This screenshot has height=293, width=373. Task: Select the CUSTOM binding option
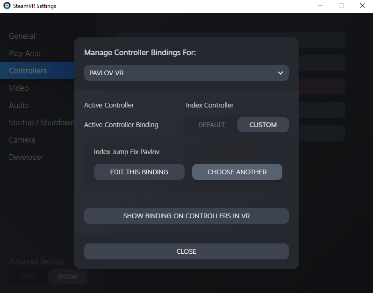[x=263, y=125]
